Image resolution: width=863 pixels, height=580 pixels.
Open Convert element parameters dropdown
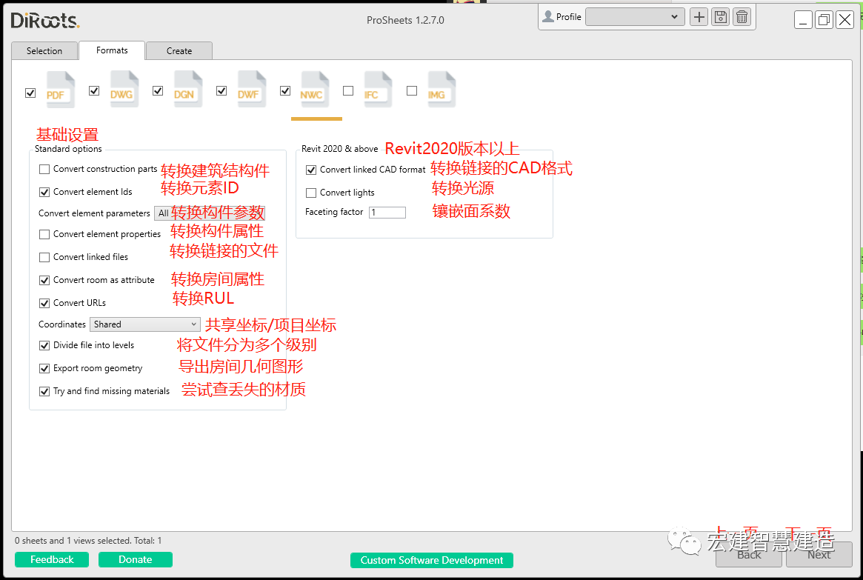point(210,213)
